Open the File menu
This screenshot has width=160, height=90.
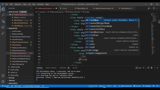pyautogui.click(x=6, y=4)
